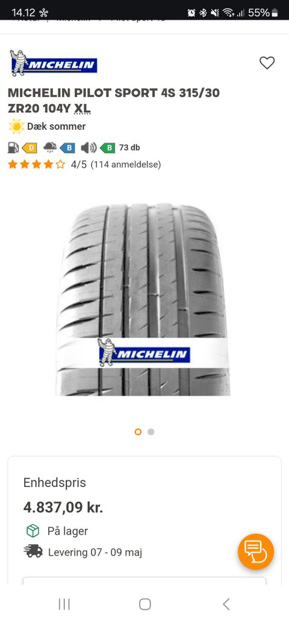Tap the Michelin logo at top
Viewport: 289px width, 621px height.
(x=54, y=63)
